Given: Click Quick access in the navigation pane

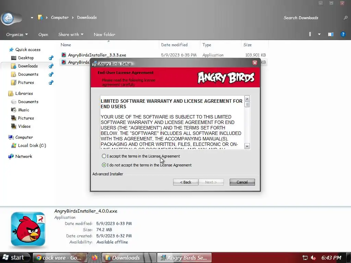Looking at the screenshot, I should [28, 50].
